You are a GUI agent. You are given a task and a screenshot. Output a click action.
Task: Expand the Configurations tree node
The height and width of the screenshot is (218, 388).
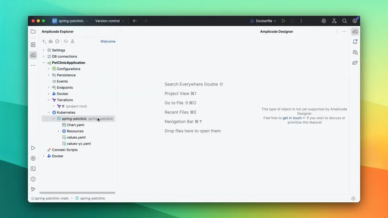point(49,69)
